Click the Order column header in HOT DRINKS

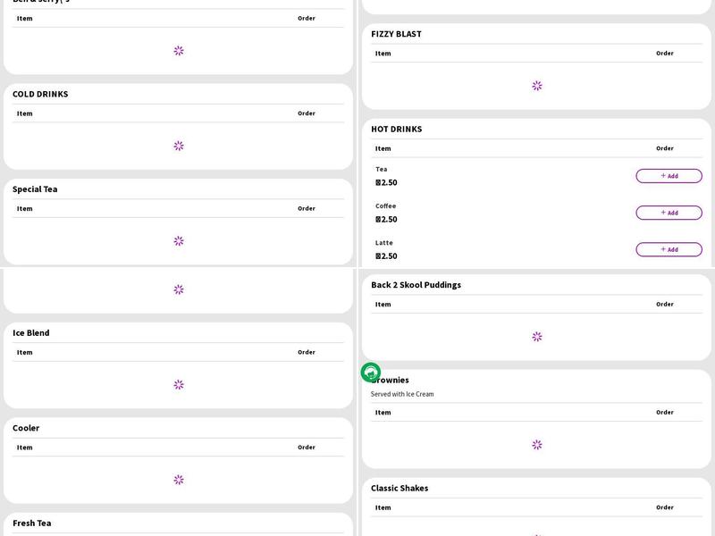(664, 148)
